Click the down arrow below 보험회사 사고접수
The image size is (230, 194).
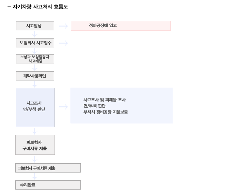[x=35, y=51]
